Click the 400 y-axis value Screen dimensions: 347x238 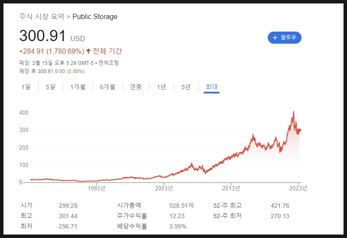(24, 113)
